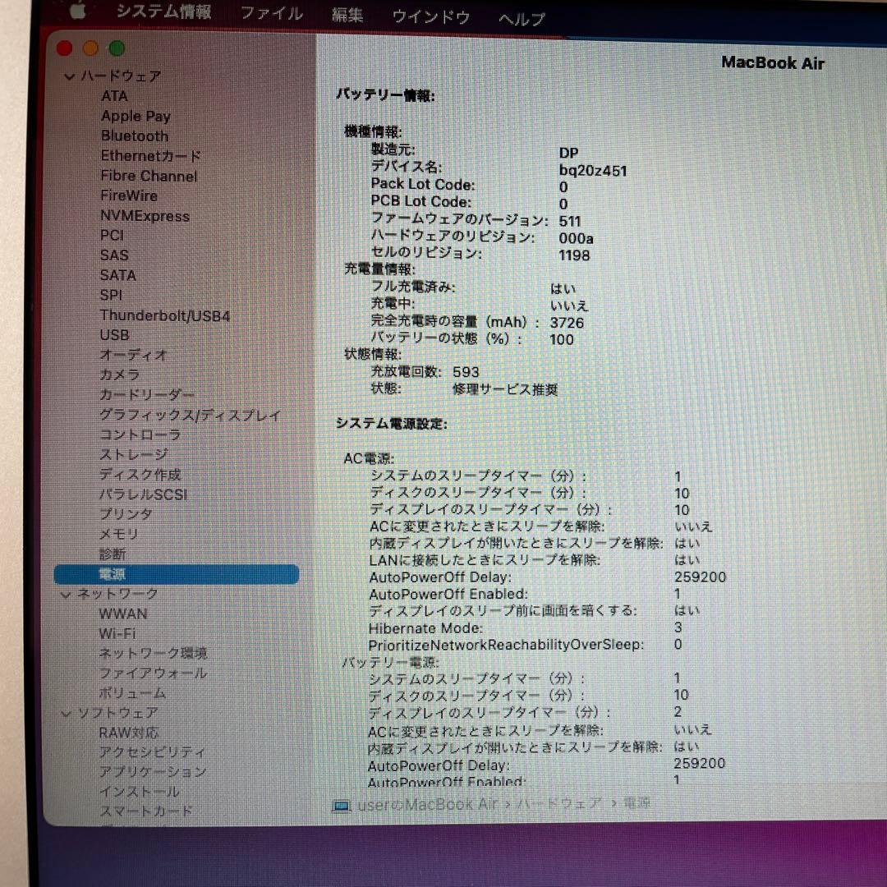
Task: Select ストレージ in the sidebar
Action: coord(134,455)
